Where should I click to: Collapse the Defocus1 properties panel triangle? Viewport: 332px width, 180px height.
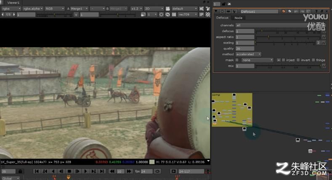216,11
